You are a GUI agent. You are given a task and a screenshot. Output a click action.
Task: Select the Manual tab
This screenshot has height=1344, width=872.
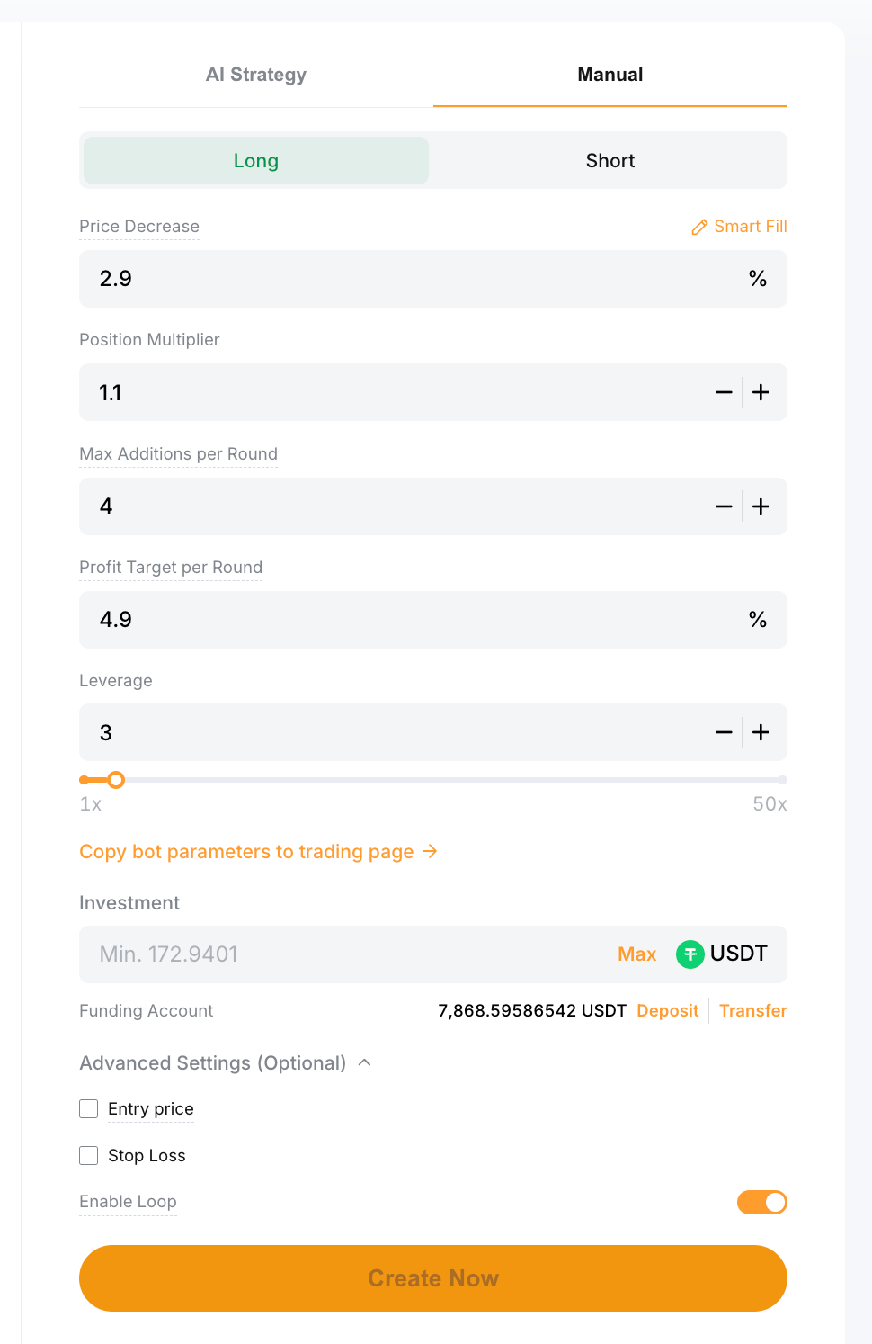[x=610, y=75]
